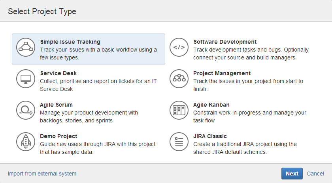Click the Demo Project rocket icon

(x=26, y=142)
